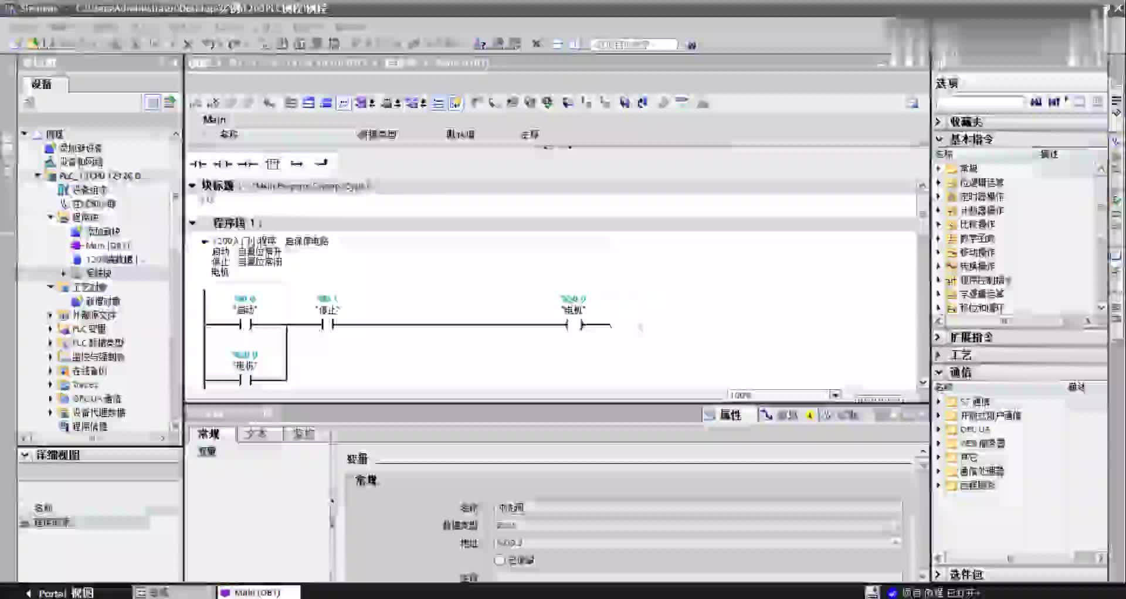Open 定时器操作 folder in basic instructions

click(x=982, y=197)
